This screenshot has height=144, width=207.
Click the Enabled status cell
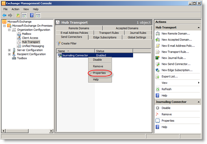[101, 55]
